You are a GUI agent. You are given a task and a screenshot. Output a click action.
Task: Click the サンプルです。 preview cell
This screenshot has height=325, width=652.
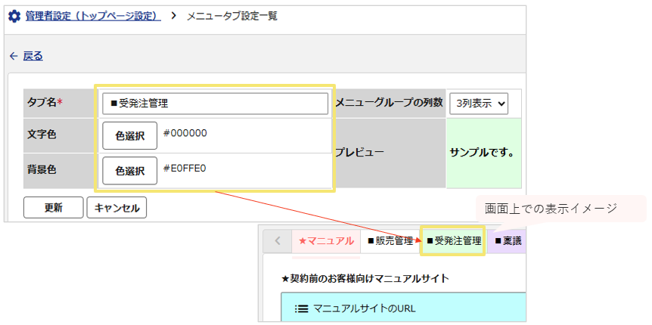(x=483, y=153)
